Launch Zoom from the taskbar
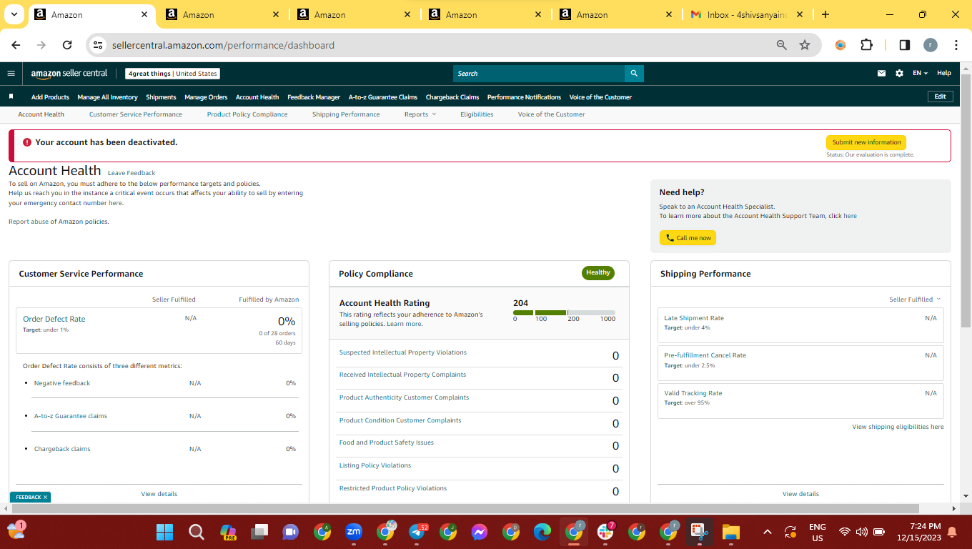The height and width of the screenshot is (549, 972). point(354,532)
